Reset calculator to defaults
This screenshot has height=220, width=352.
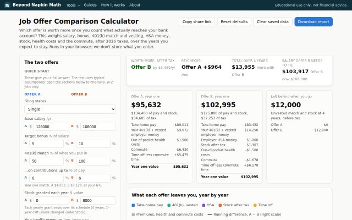point(234,22)
